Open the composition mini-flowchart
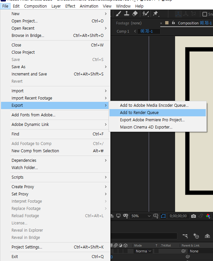Image resolution: width=213 pixels, height=261 pixels. click(185, 236)
